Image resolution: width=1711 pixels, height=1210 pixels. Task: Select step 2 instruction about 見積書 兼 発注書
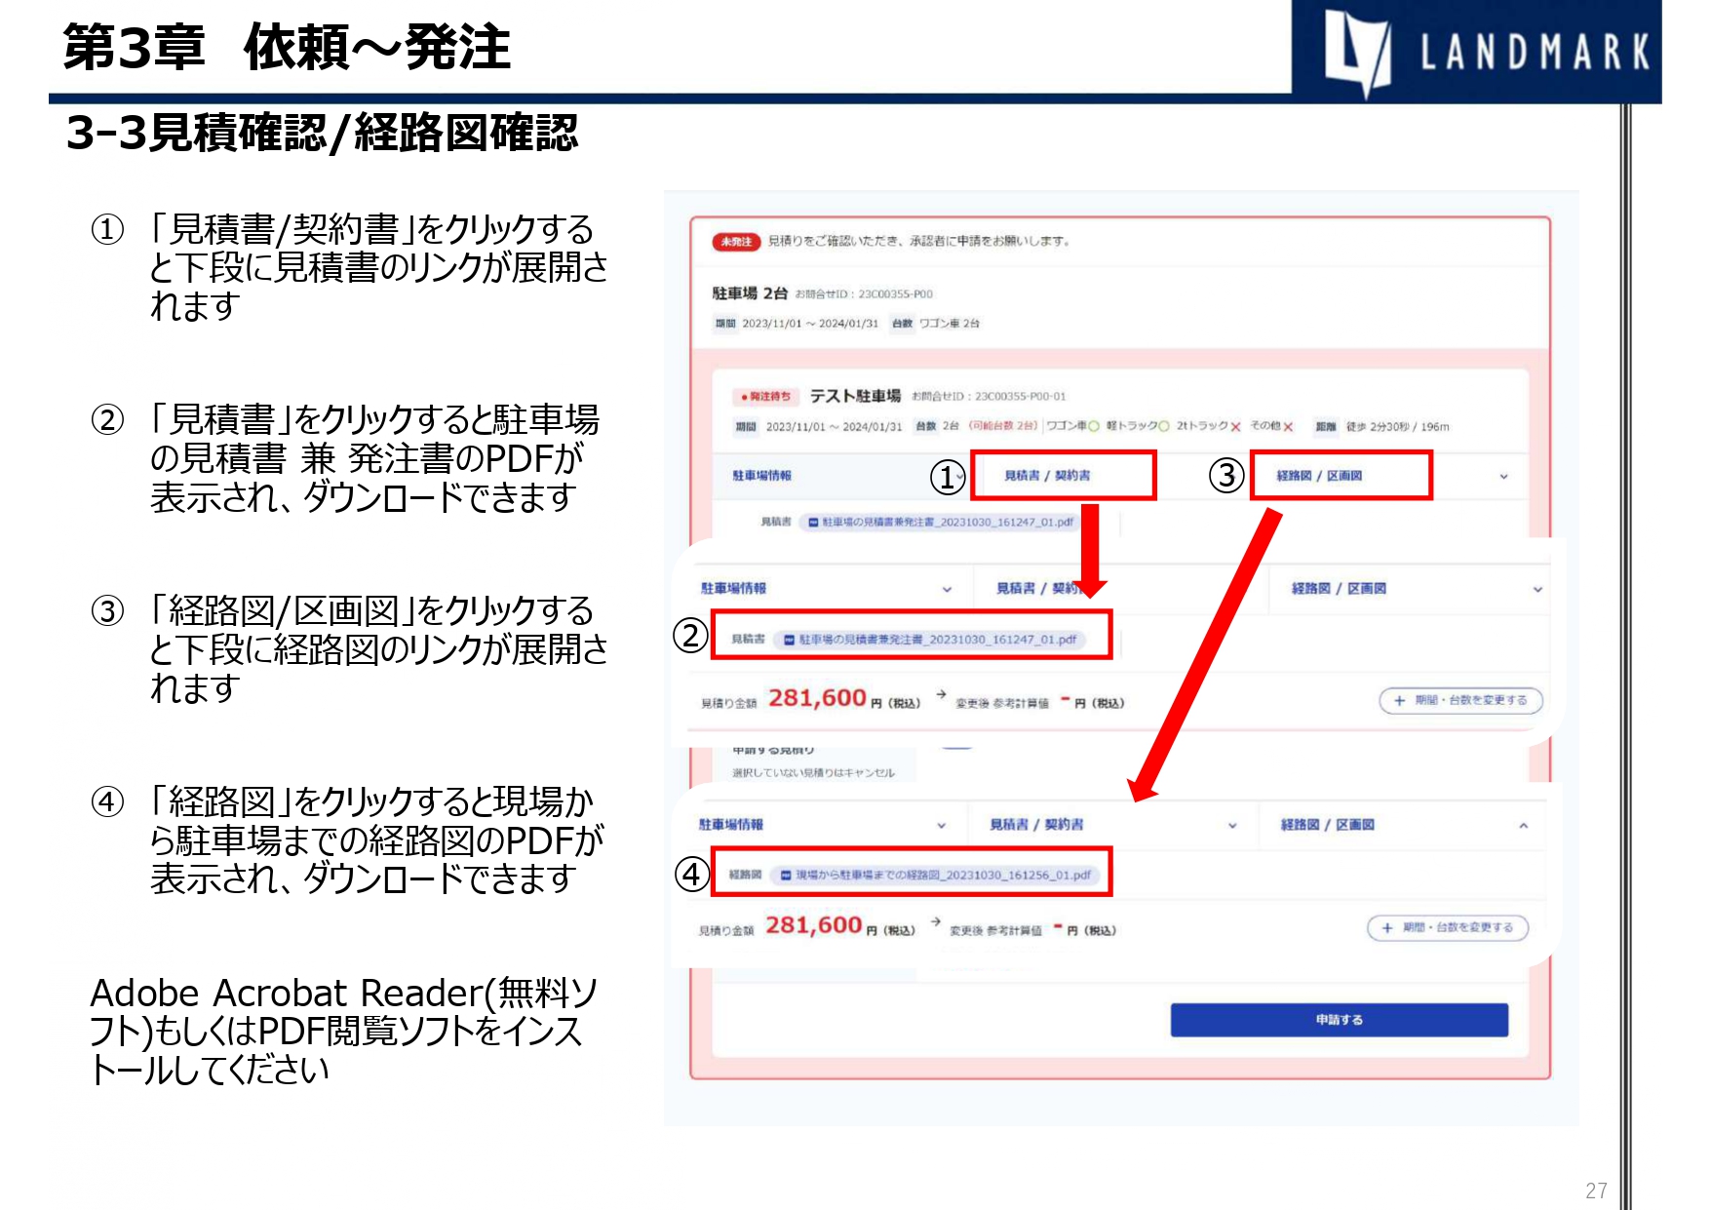pyautogui.click(x=375, y=458)
